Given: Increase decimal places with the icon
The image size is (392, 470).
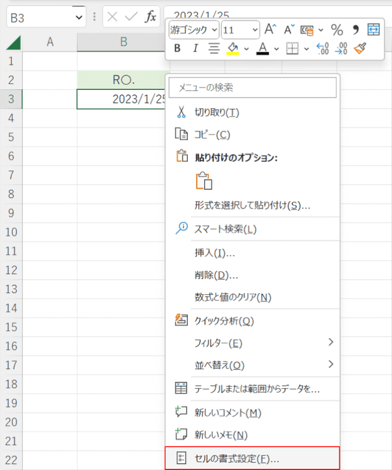Looking at the screenshot, I should coord(322,48).
